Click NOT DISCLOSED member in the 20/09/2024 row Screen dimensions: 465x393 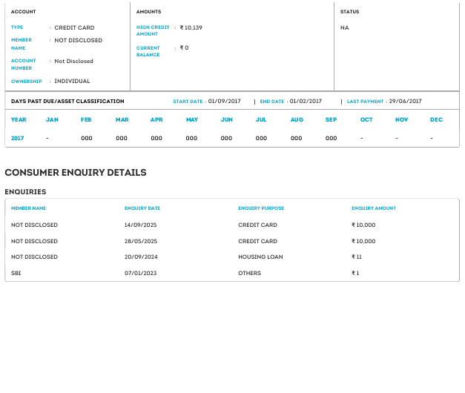[x=34, y=257]
